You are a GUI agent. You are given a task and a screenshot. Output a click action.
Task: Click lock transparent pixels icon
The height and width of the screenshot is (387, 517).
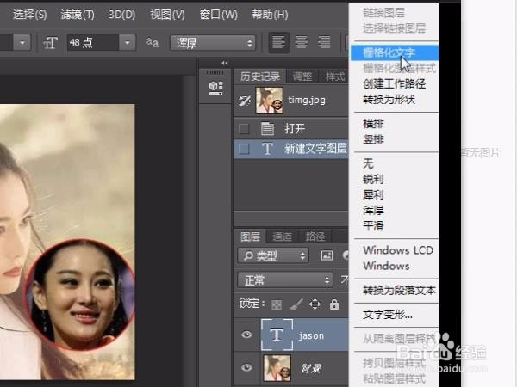(x=277, y=304)
